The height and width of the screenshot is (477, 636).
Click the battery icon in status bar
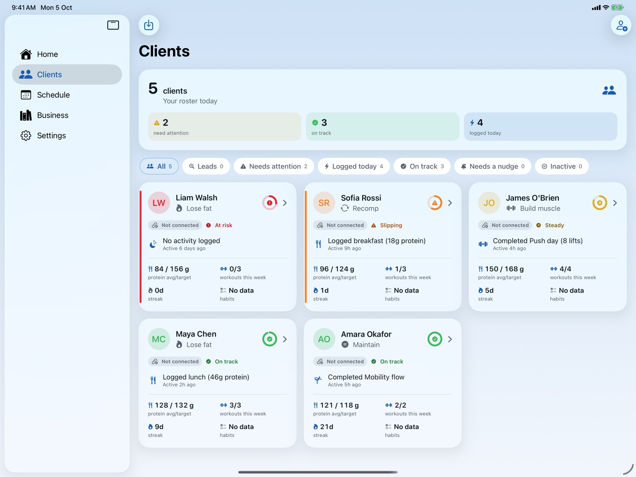coord(617,8)
